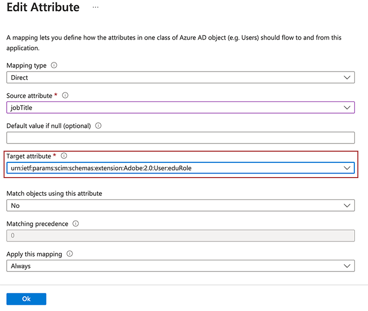This screenshot has height=311, width=368.
Task: Open the Mapping type dropdown showing Direct
Action: pyautogui.click(x=173, y=78)
